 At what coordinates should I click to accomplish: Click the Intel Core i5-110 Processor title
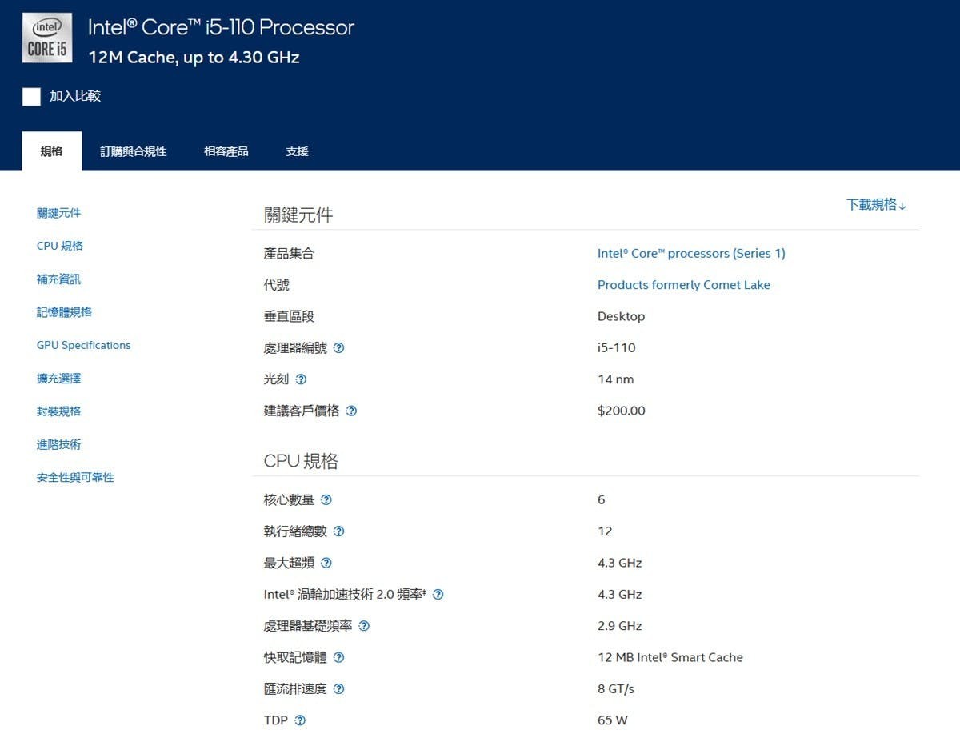tap(221, 27)
